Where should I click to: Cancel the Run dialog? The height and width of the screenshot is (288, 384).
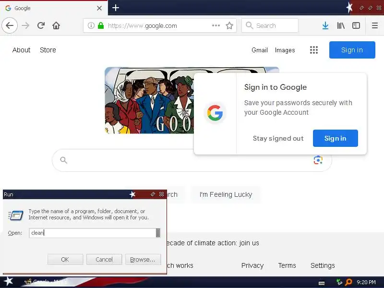(x=104, y=259)
